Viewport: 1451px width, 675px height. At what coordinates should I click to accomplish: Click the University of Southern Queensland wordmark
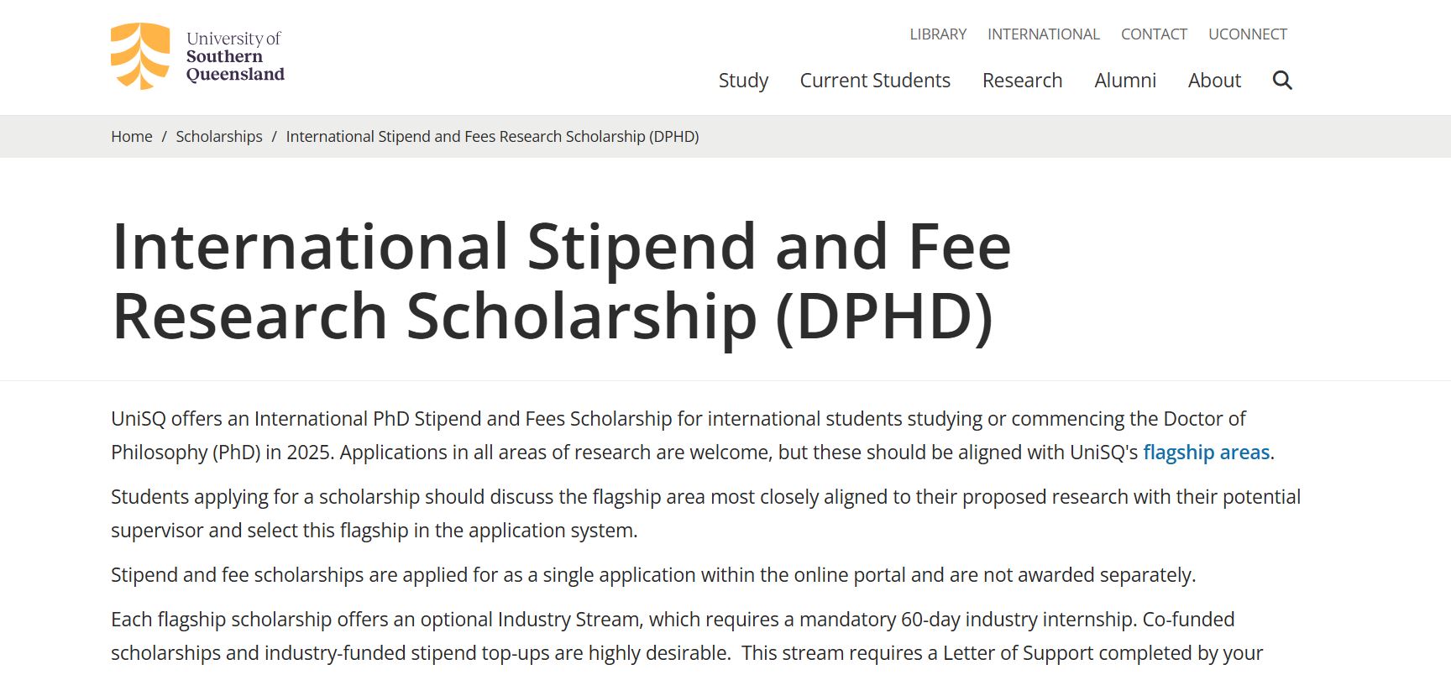click(235, 56)
